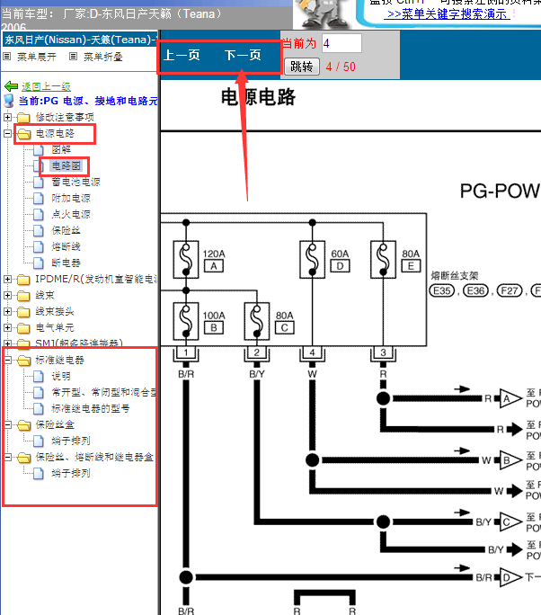Open the 断电器 tree item

click(x=66, y=263)
